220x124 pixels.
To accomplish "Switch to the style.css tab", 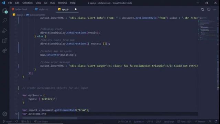I will click(41, 9).
